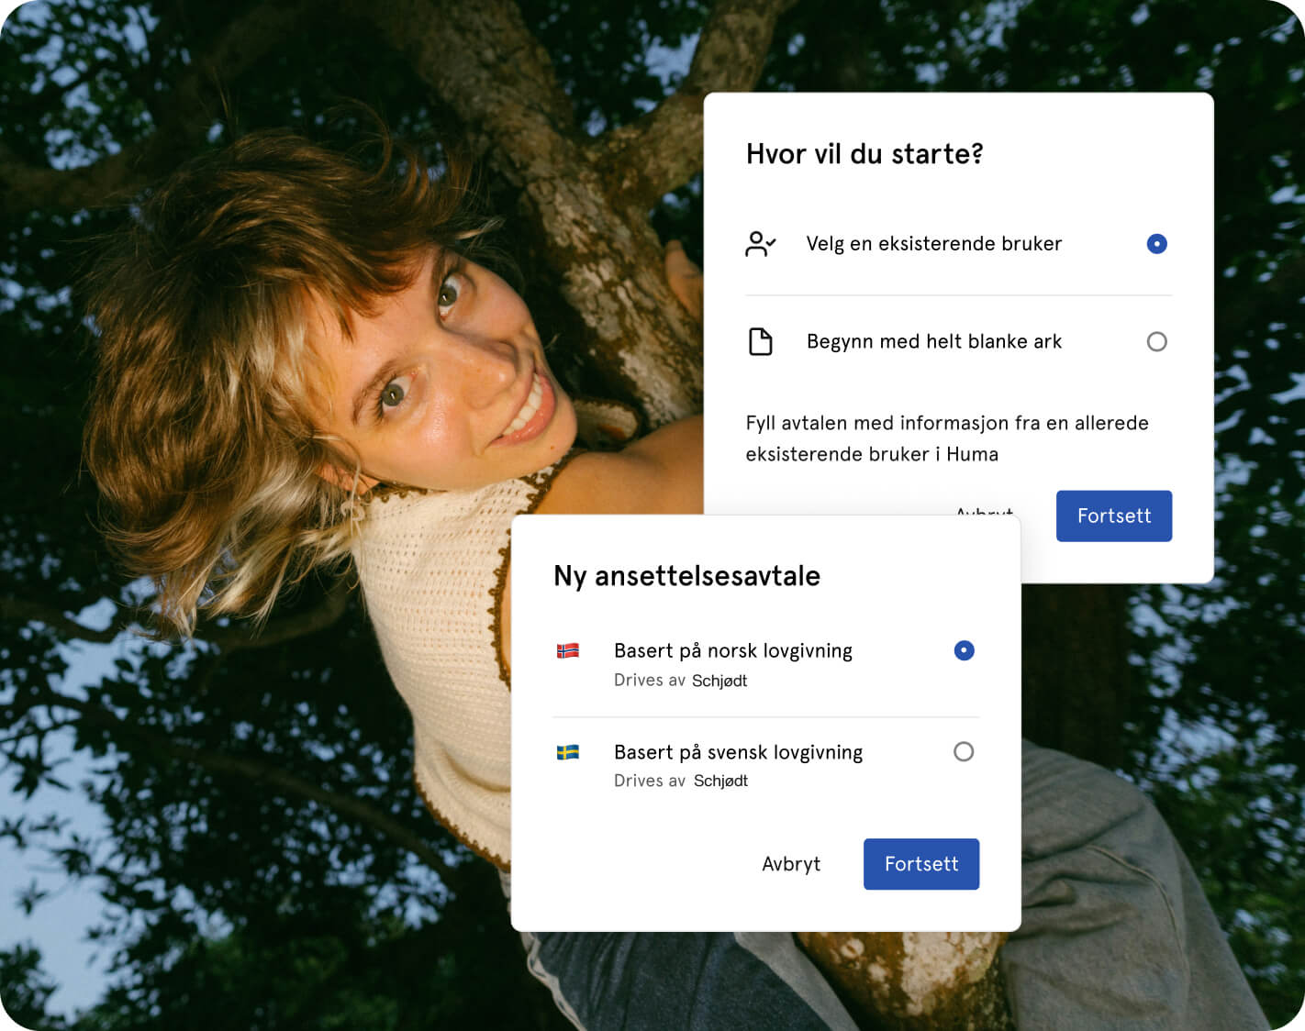Click the 'Velg en eksisterende bruker' label text
This screenshot has height=1031, width=1305.
click(933, 244)
